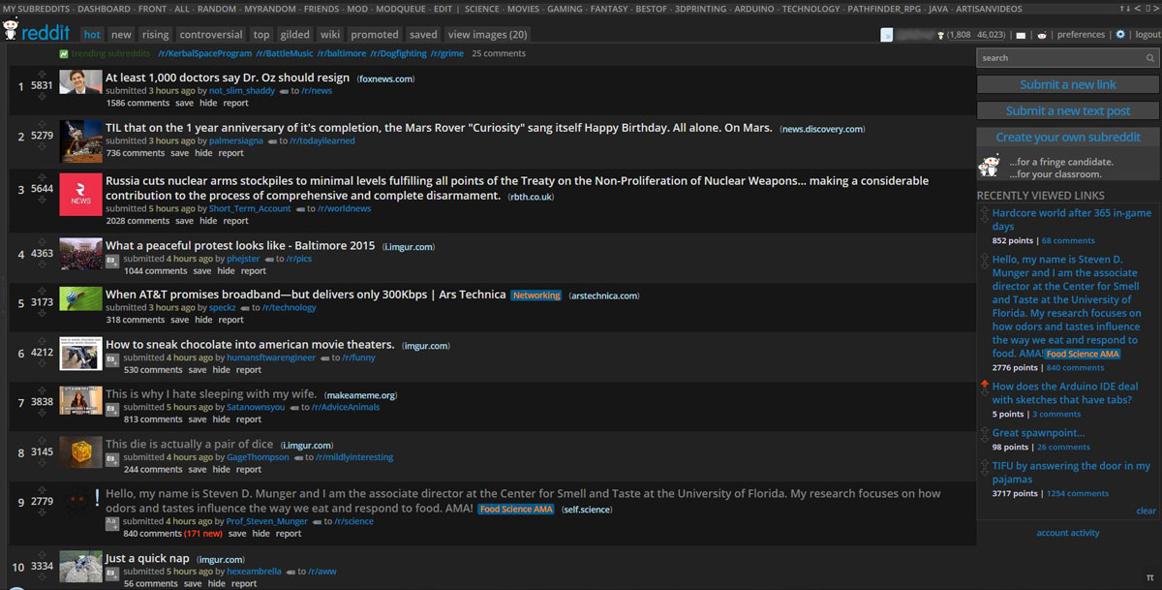The width and height of the screenshot is (1162, 590).
Task: Open the red NEWS thumbnail
Action: coord(80,194)
